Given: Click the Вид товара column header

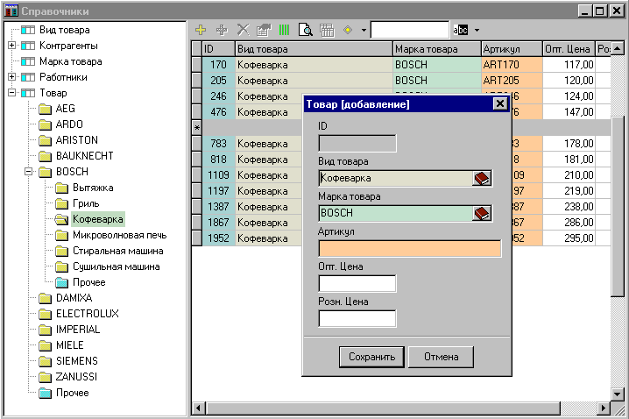Looking at the screenshot, I should pos(314,49).
